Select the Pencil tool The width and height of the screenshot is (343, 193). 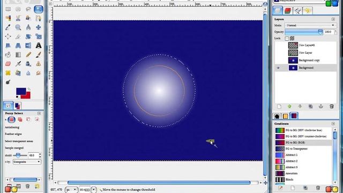[28, 55]
